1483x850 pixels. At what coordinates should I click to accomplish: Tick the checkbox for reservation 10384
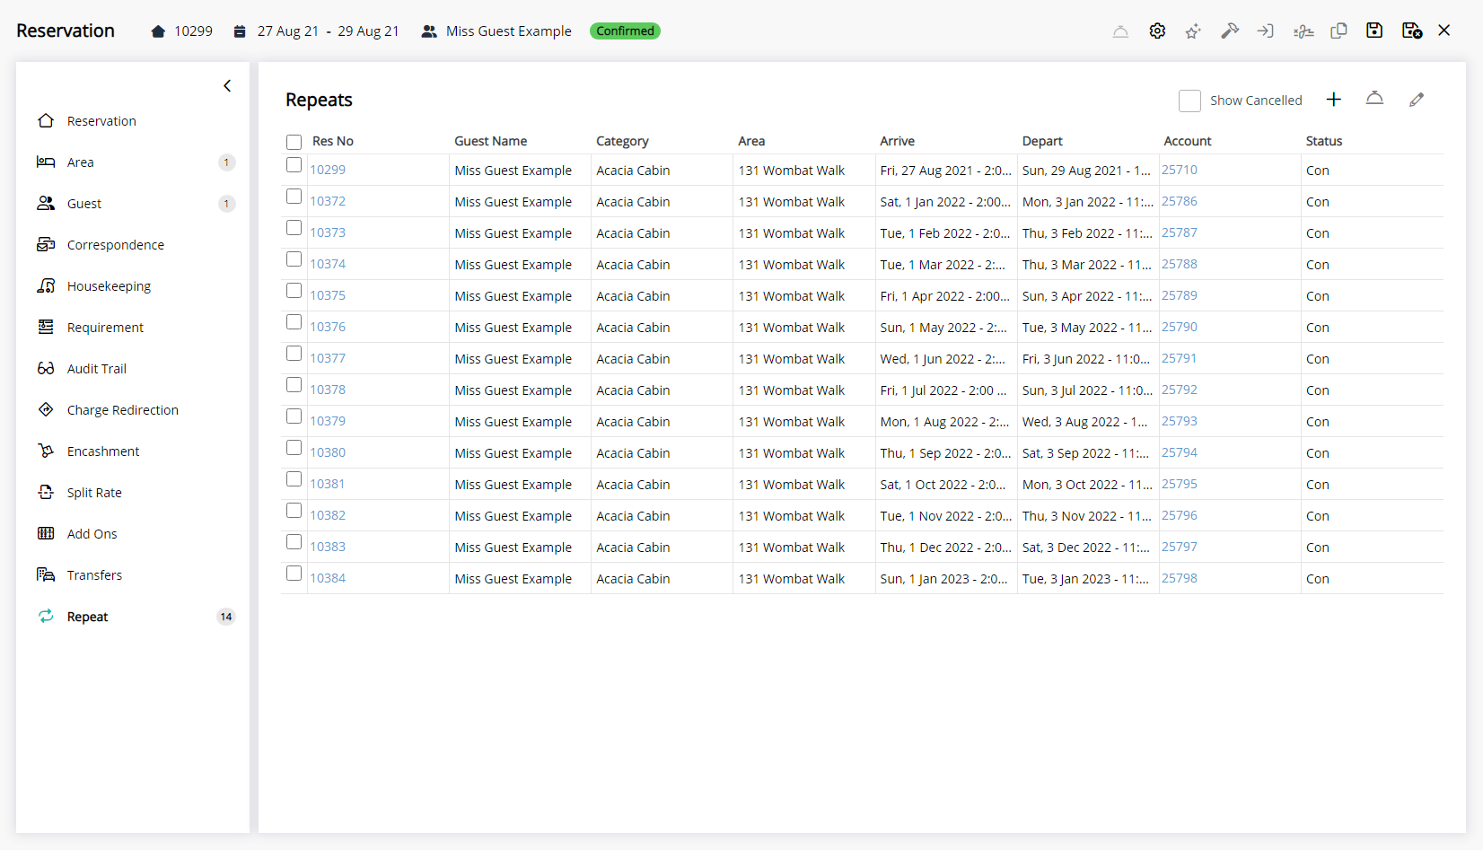[x=294, y=574]
